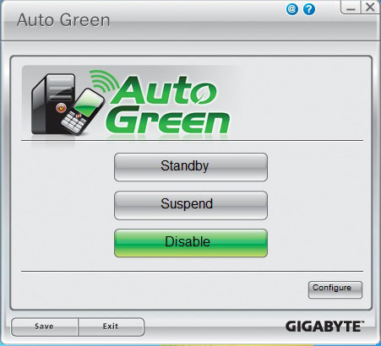Minimize the Auto Green window
Screen dimensions: 381x346
point(351,8)
